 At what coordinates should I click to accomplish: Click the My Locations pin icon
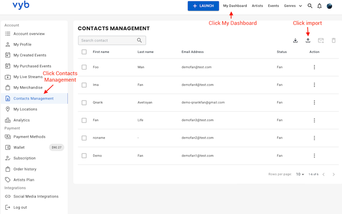[7, 109]
